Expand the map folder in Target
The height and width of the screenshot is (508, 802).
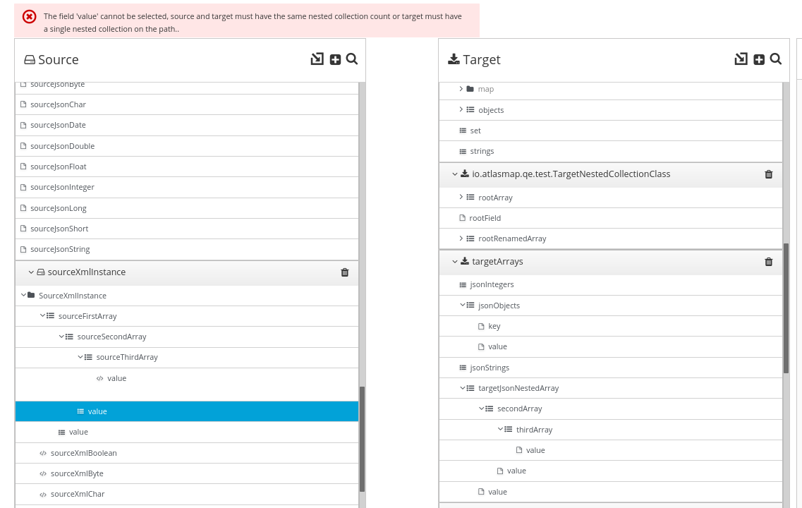point(461,88)
